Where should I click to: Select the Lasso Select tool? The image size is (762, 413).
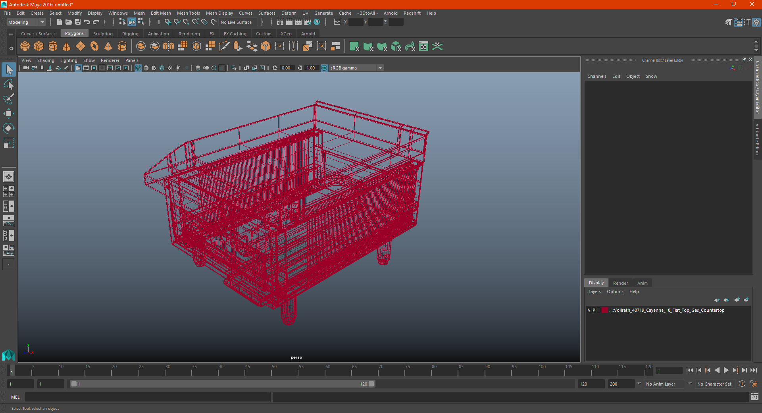[9, 85]
